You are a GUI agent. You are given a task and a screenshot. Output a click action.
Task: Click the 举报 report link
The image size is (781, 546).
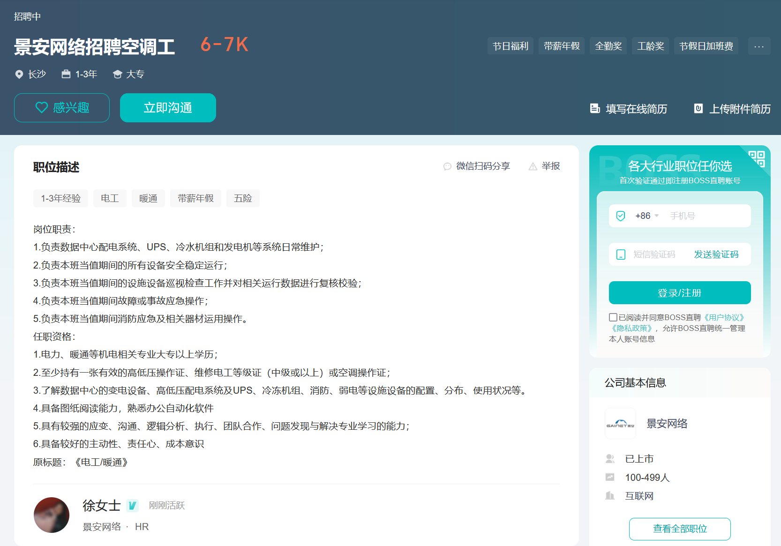pyautogui.click(x=551, y=166)
